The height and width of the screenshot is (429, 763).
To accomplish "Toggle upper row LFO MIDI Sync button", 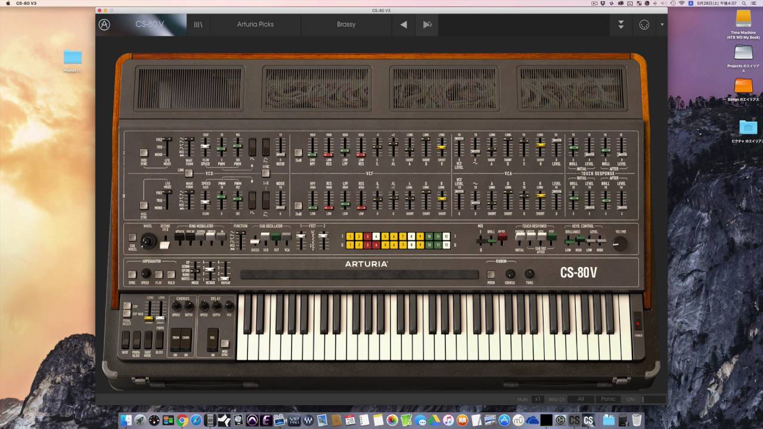I will [144, 153].
